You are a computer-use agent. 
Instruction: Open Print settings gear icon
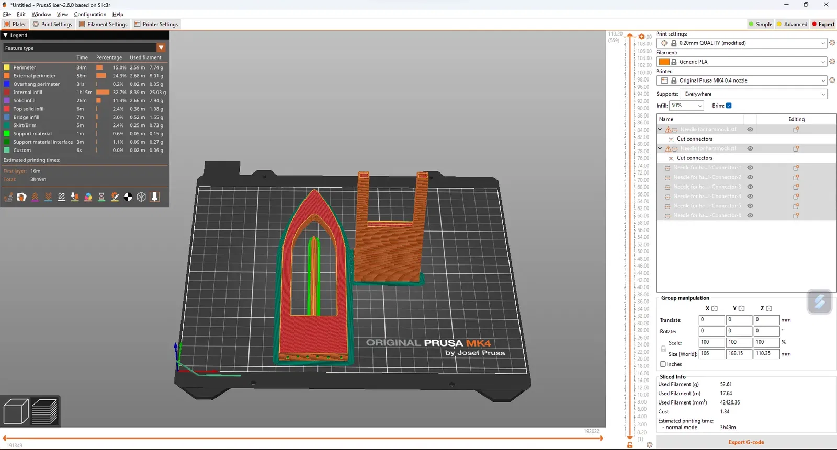pos(832,43)
